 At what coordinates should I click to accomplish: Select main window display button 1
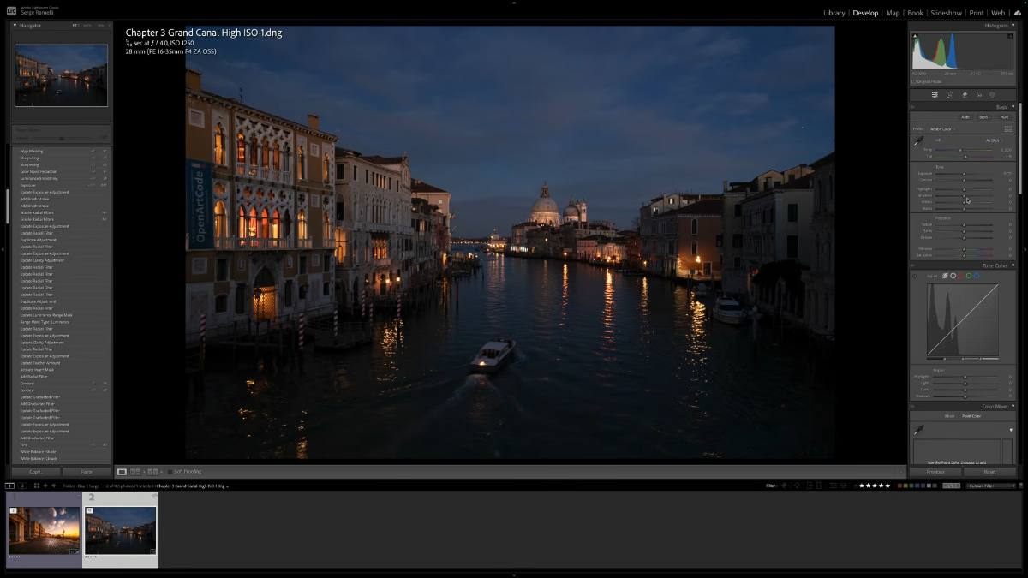click(x=9, y=486)
